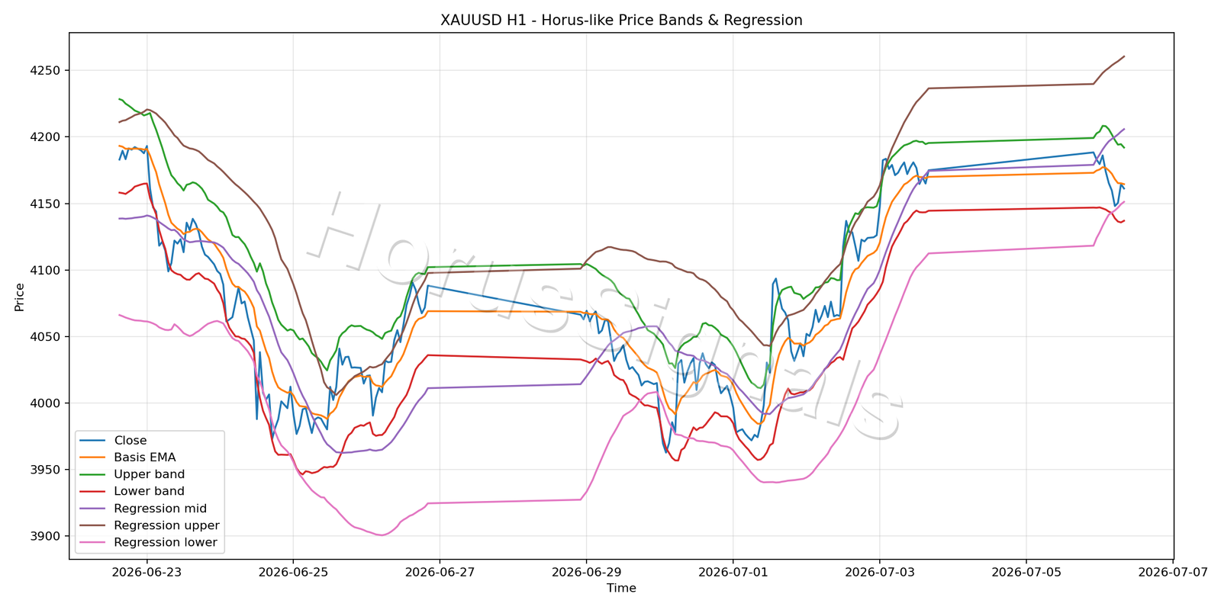Viewport: 1221px width, 610px height.
Task: Click the purple line swatch next to Regression mid
Action: coord(92,509)
